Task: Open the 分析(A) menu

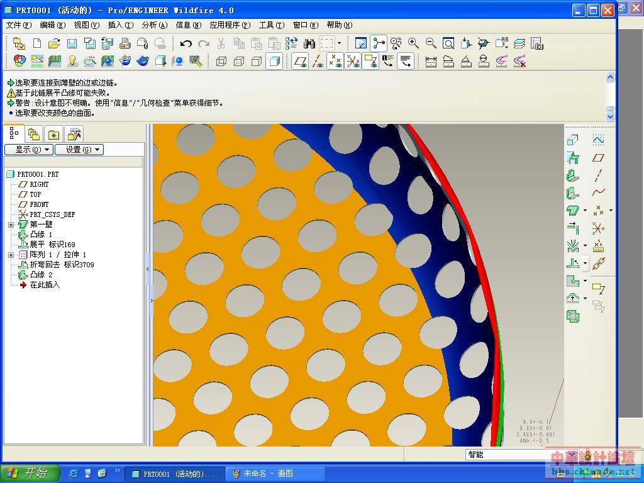Action: 155,25
